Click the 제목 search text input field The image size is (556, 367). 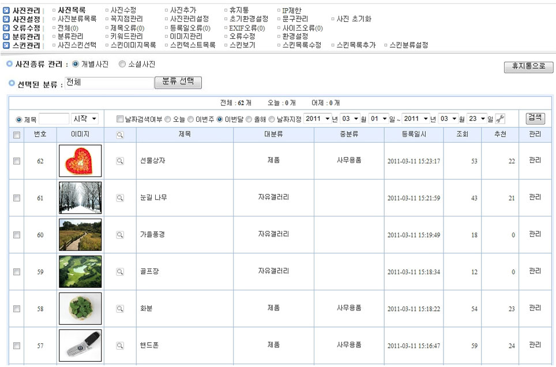pyautogui.click(x=54, y=119)
